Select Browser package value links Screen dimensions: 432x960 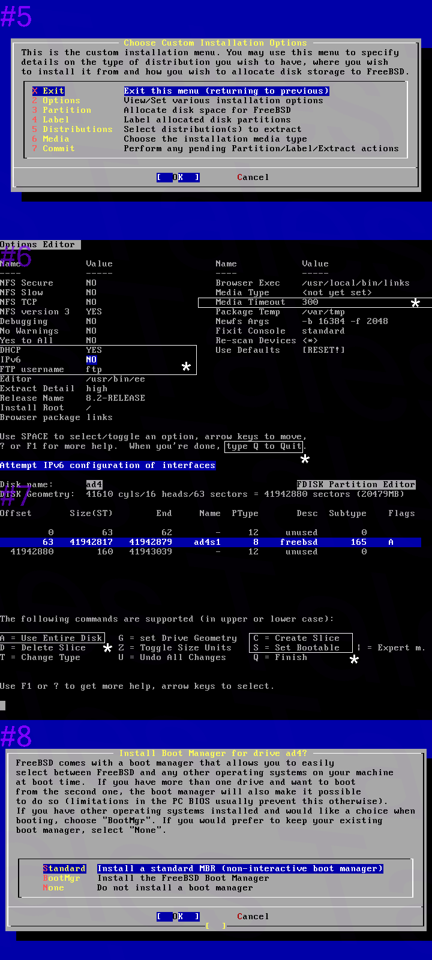pyautogui.click(x=99, y=418)
